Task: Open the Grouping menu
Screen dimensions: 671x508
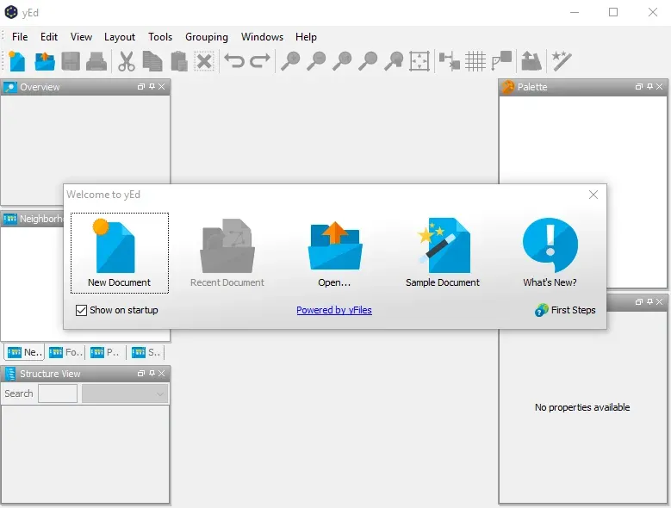Action: tap(206, 37)
